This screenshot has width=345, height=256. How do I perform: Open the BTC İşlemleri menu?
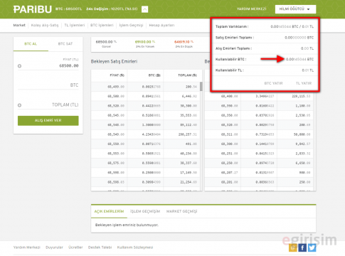[x=102, y=25]
